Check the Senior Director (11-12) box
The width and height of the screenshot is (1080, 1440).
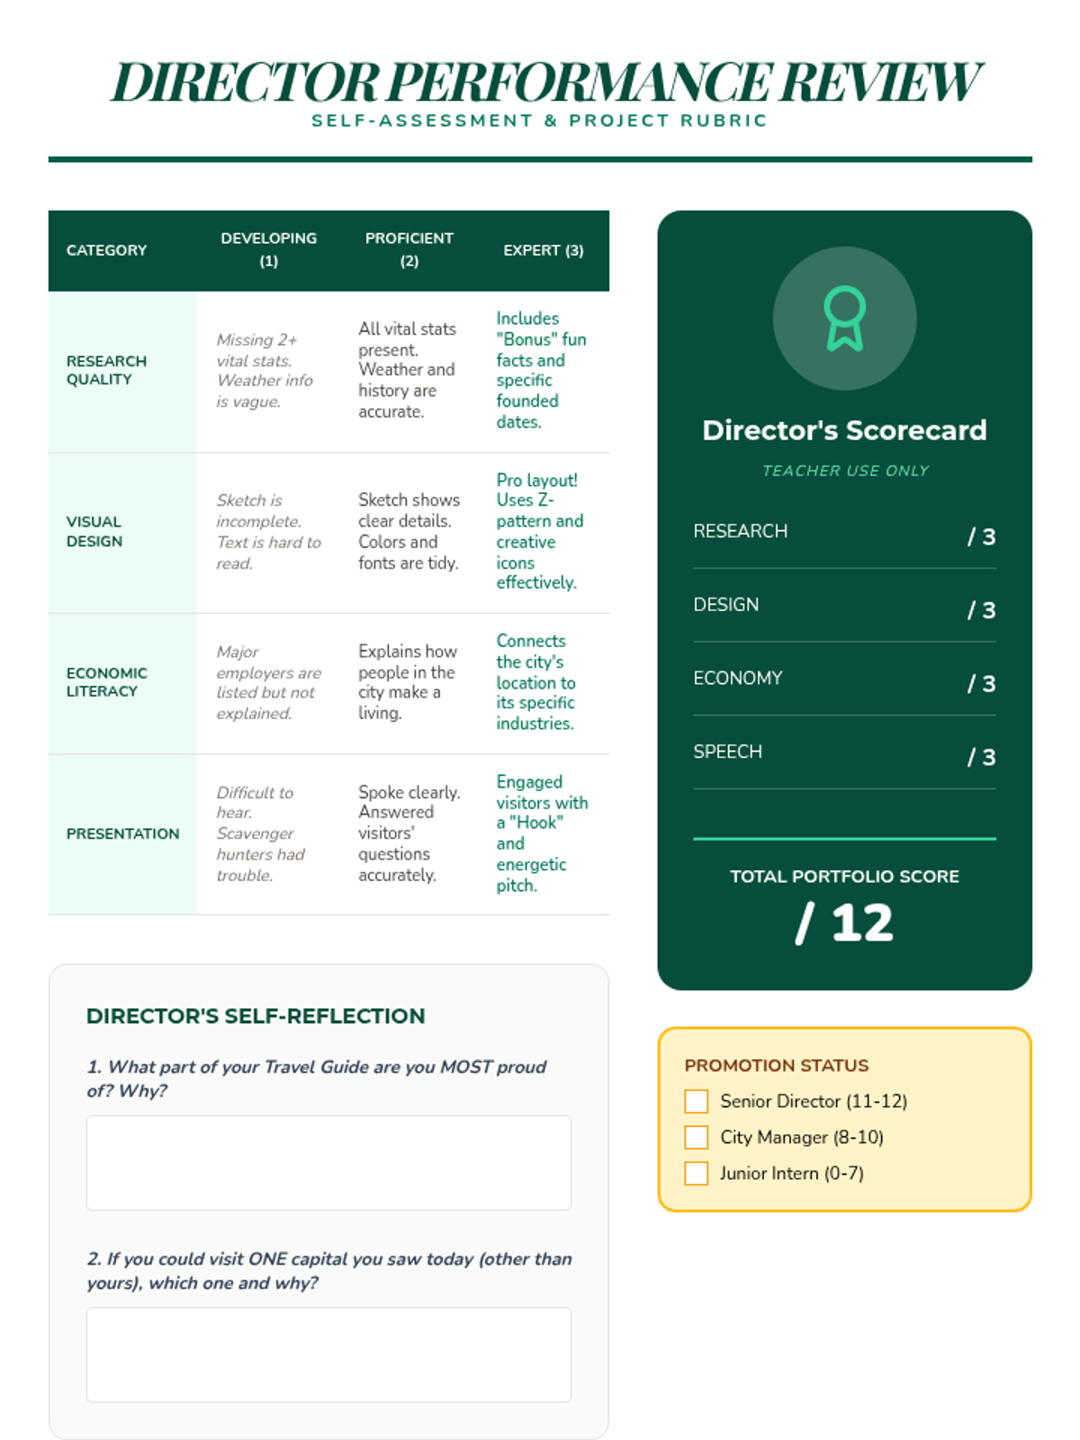click(697, 1101)
